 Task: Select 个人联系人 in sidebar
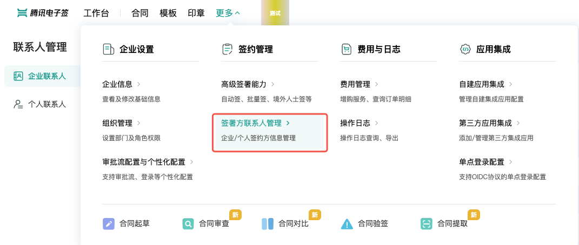(47, 104)
